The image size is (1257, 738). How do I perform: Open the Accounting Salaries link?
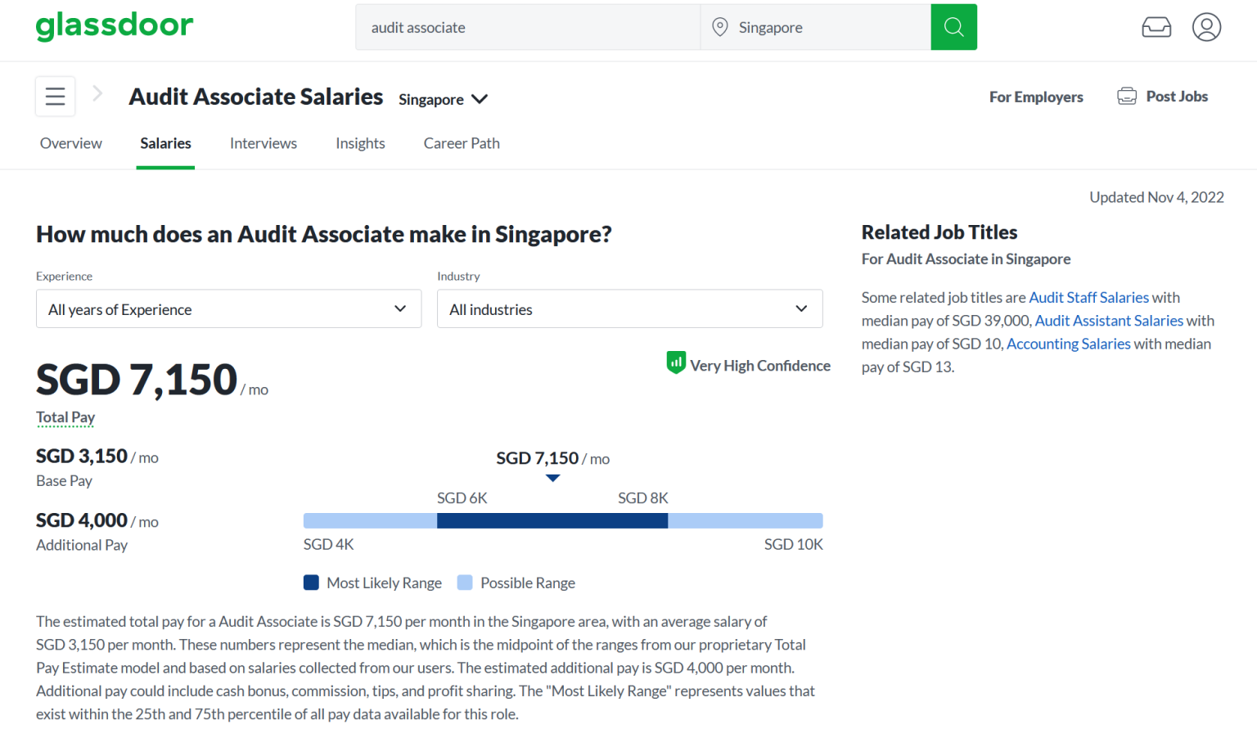pos(1069,344)
